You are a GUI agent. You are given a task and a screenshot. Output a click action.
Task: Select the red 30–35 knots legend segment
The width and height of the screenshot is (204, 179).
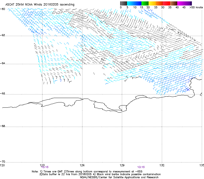tap(167, 3)
